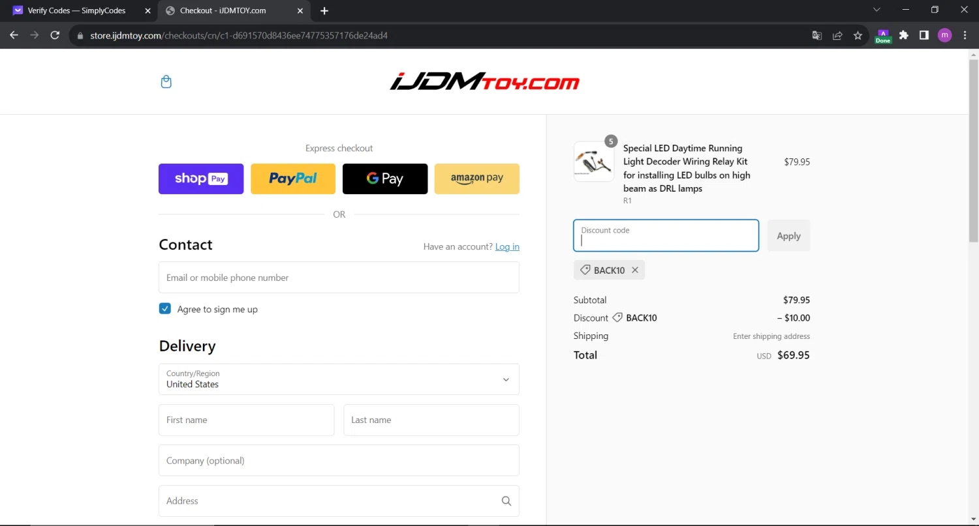Viewport: 979px width, 526px height.
Task: Click the Express checkout label
Action: (x=339, y=149)
